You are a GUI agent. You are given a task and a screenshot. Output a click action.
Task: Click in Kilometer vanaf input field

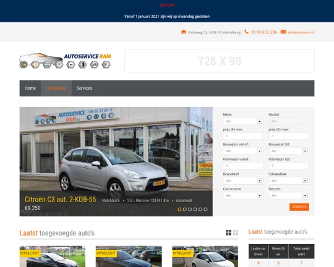click(x=243, y=166)
